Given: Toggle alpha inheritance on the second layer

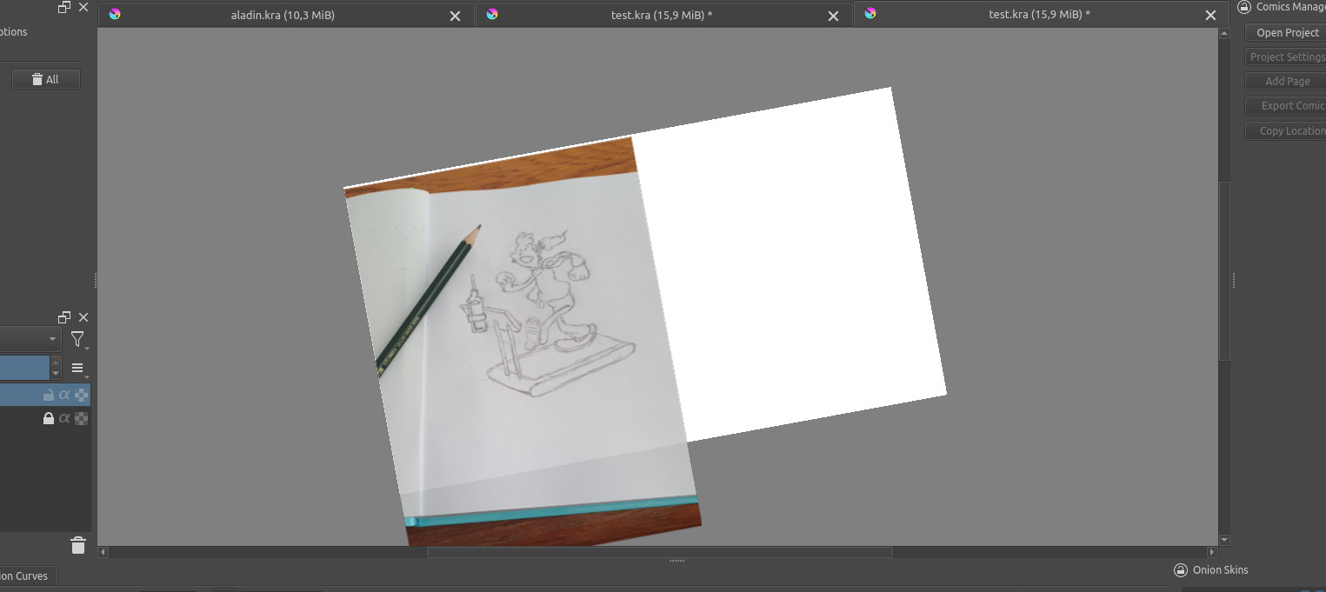Looking at the screenshot, I should point(64,418).
